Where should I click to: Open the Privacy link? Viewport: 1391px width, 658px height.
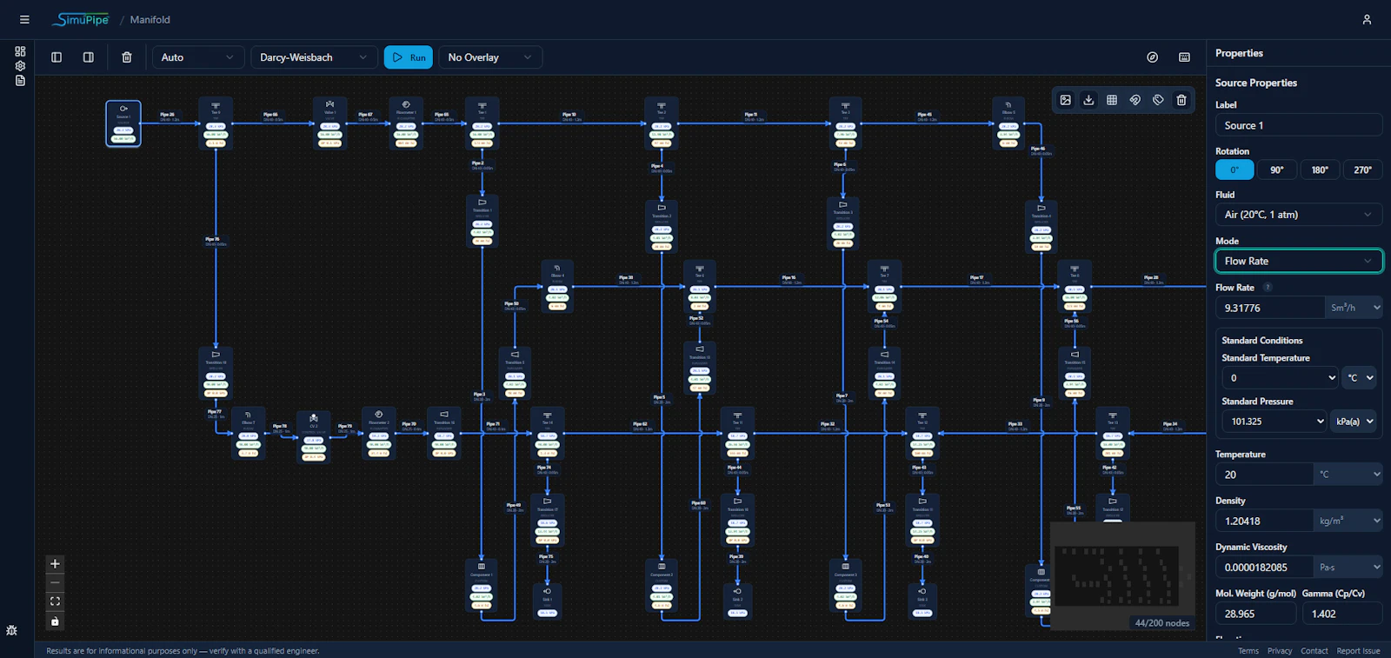point(1279,650)
